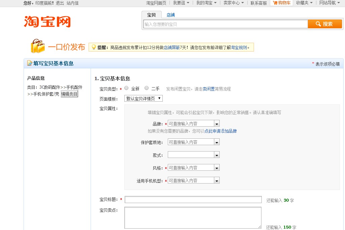This screenshot has height=230, width=345.
Task: Focus the 适用手机机型 input field
Action: tap(191, 180)
